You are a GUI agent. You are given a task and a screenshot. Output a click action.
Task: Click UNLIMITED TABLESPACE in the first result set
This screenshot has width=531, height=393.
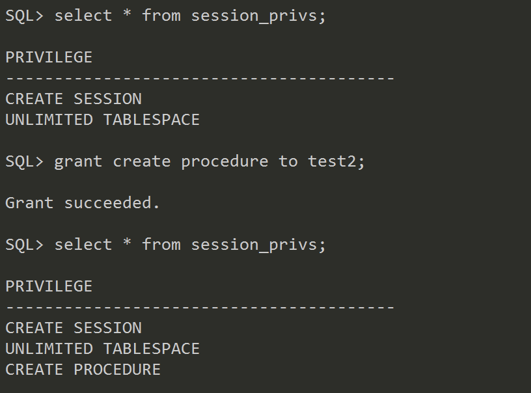tap(102, 120)
